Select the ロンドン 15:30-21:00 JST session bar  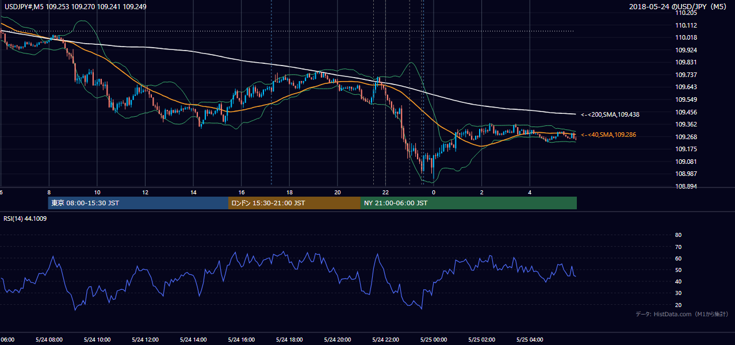[x=294, y=203]
